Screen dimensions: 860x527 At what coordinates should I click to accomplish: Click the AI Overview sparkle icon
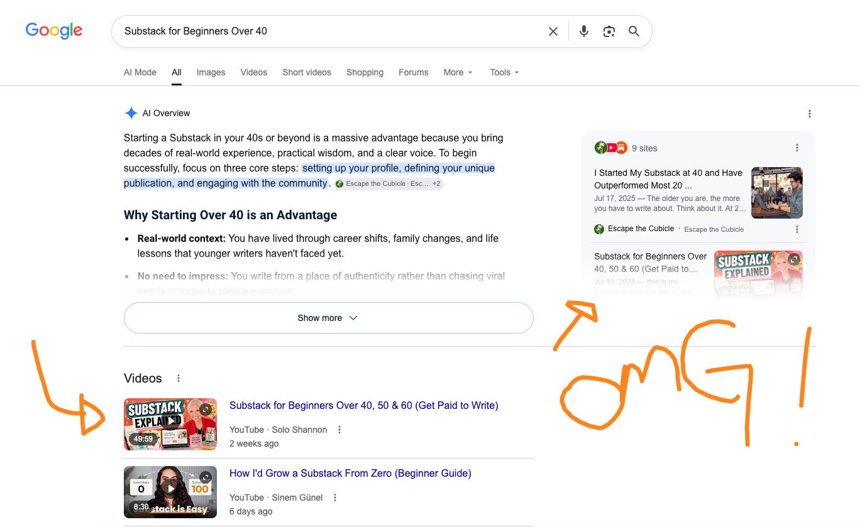131,113
